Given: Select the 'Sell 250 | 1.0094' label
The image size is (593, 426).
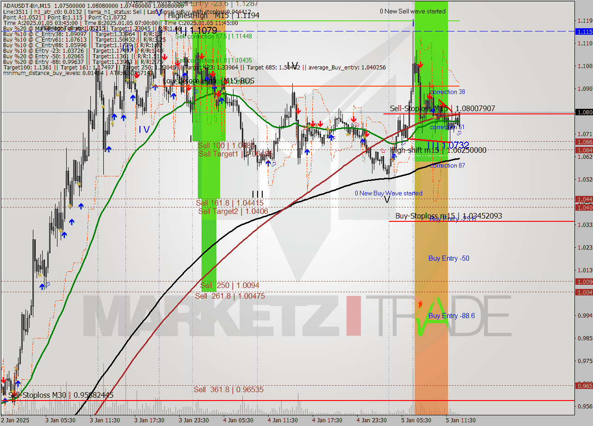Looking at the screenshot, I should [230, 285].
